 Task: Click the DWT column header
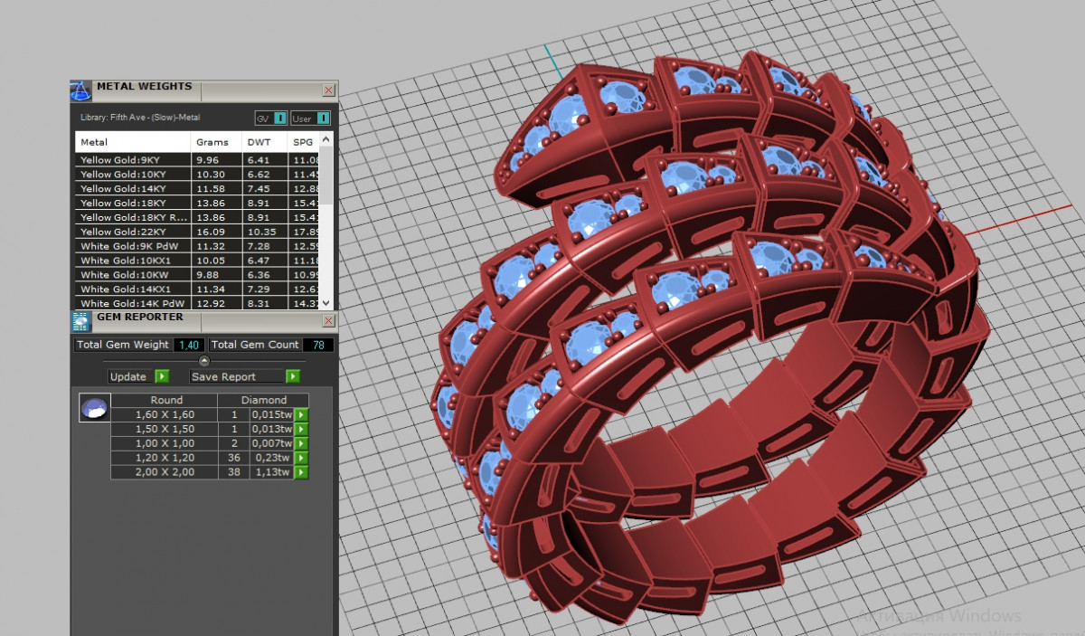pos(259,142)
